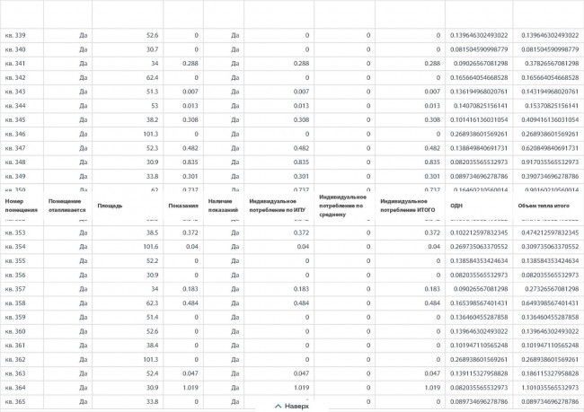Click reading 0.835 in Показания for кв. 348
Image resolution: width=584 pixels, height=412 pixels.
190,162
